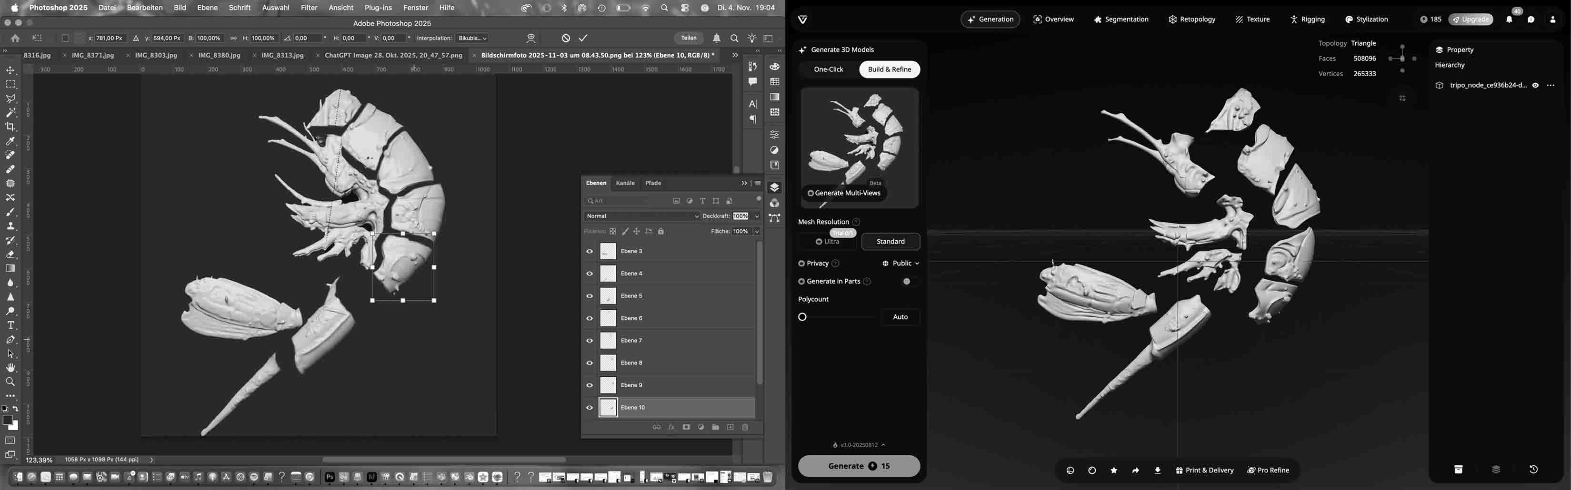The width and height of the screenshot is (1571, 490).
Task: Select the Type tool in Photoshop
Action: tap(10, 325)
